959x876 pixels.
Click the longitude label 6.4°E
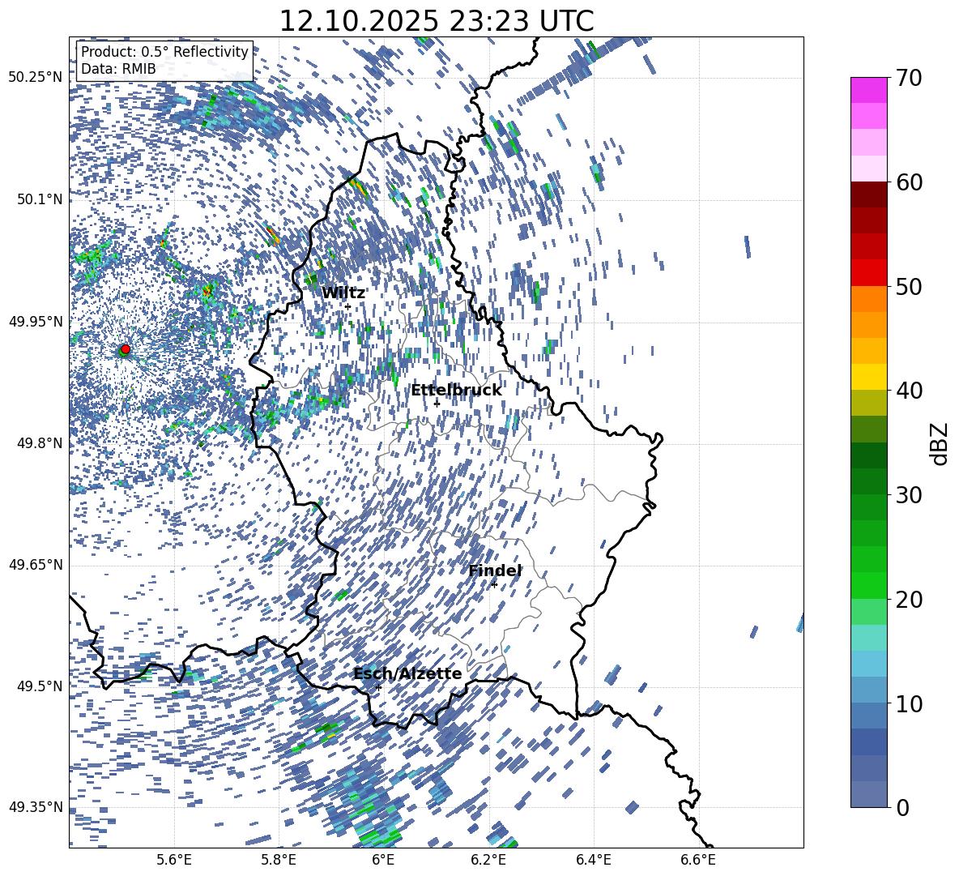[593, 861]
